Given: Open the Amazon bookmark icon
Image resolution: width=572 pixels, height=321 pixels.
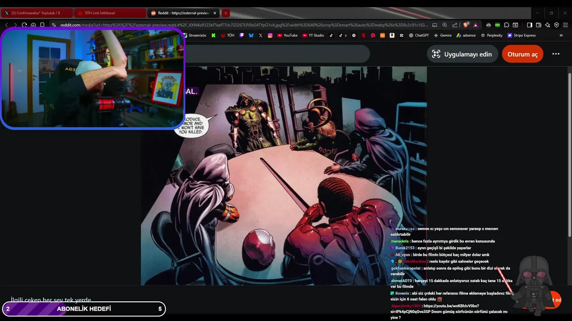Looking at the screenshot, I should 392,35.
